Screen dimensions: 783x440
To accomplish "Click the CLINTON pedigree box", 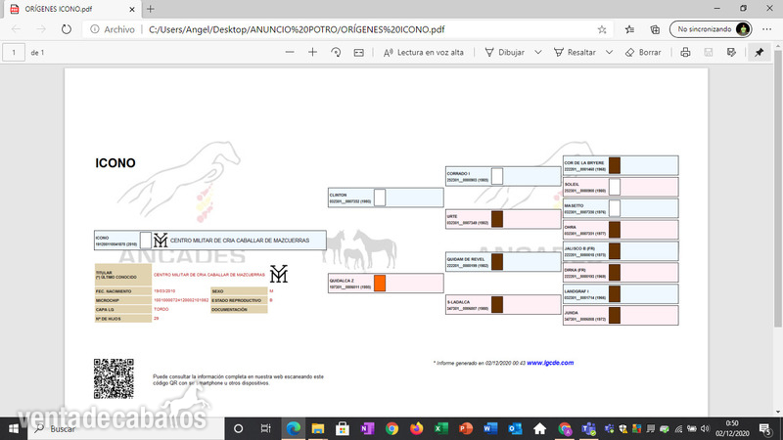I will 386,198.
